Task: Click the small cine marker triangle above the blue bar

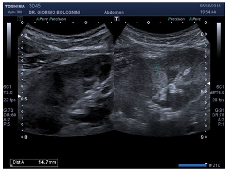Action: point(206,164)
